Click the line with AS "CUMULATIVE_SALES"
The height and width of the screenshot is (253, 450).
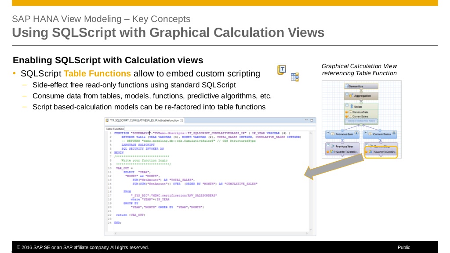(195, 184)
